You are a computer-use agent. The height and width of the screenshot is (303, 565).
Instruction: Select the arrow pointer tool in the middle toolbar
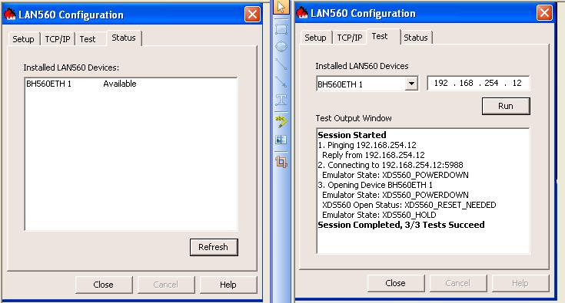281,7
